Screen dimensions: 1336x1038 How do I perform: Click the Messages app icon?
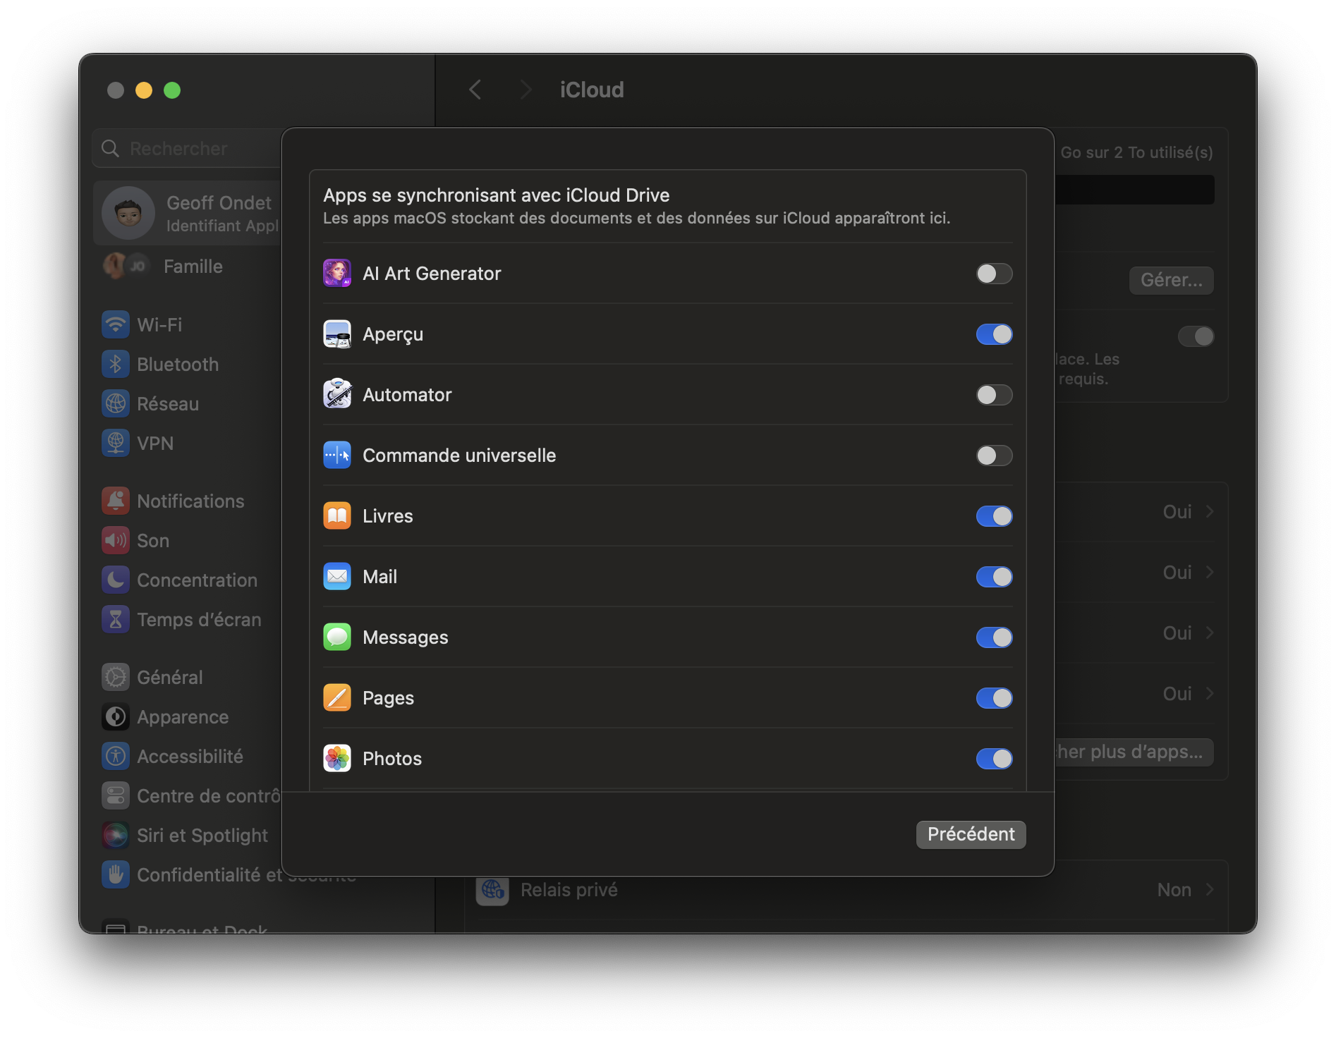336,637
